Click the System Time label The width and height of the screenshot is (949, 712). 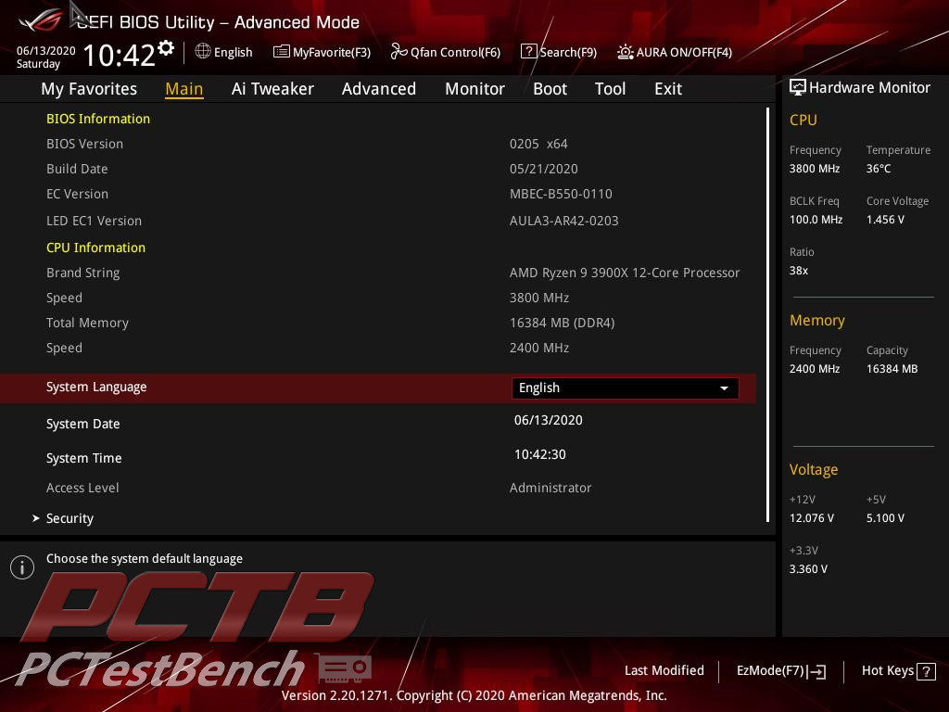click(84, 458)
